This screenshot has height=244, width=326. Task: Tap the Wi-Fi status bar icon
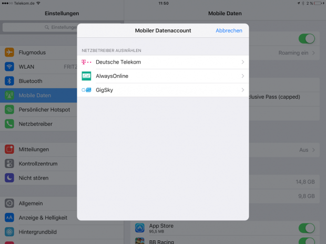(38, 3)
